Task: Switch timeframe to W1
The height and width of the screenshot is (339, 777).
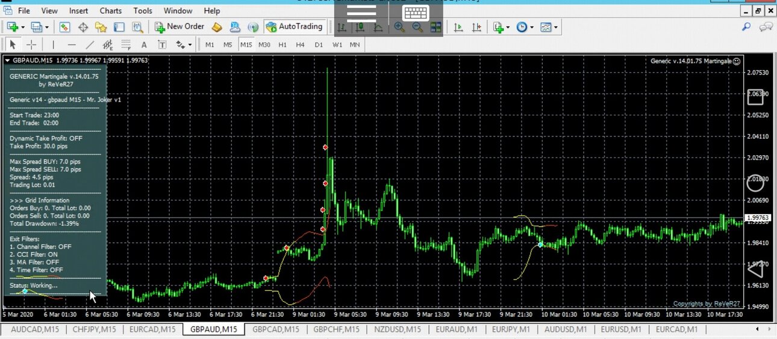Action: click(337, 44)
